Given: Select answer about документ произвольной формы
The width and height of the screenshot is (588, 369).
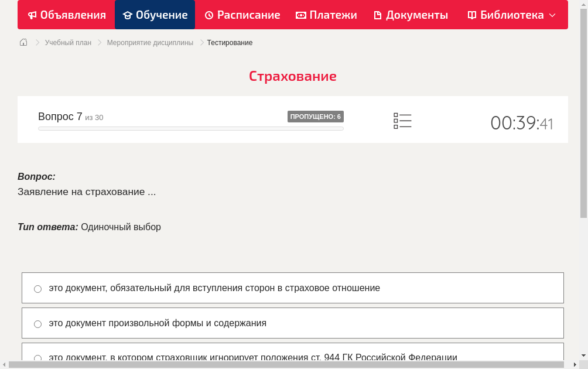Looking at the screenshot, I should click(x=37, y=323).
